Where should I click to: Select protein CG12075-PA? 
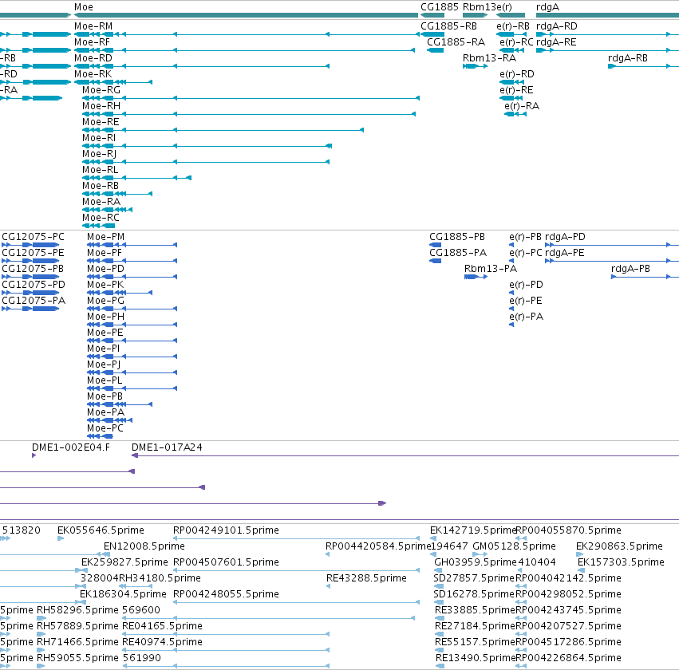pyautogui.click(x=34, y=301)
